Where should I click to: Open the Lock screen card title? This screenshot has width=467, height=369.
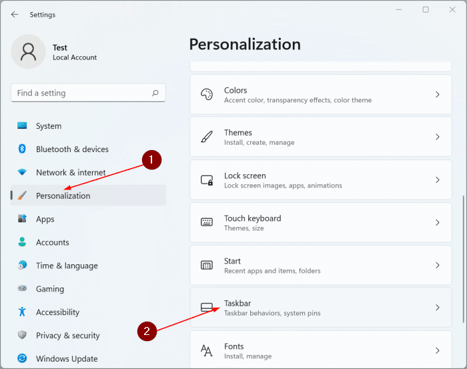tap(245, 175)
